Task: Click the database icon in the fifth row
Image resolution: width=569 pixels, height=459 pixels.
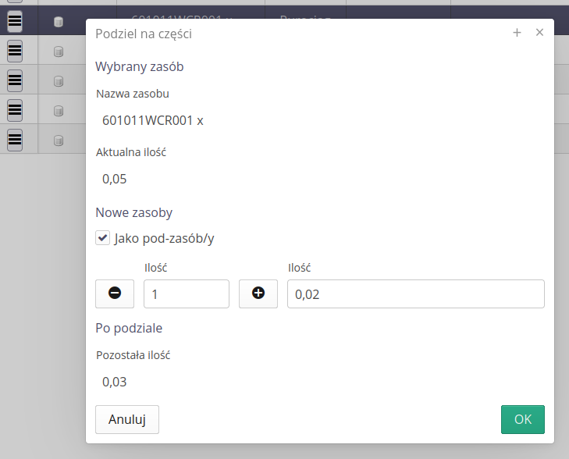Action: tap(59, 141)
